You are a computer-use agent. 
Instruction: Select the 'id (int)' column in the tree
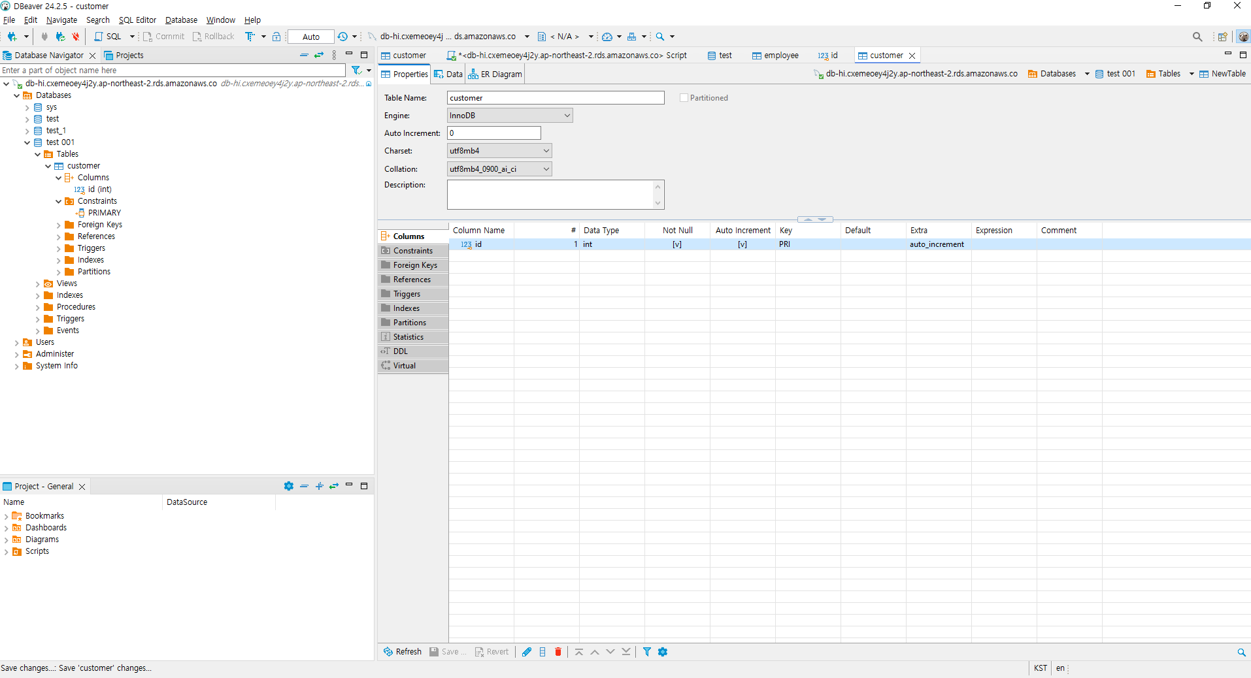click(x=93, y=189)
